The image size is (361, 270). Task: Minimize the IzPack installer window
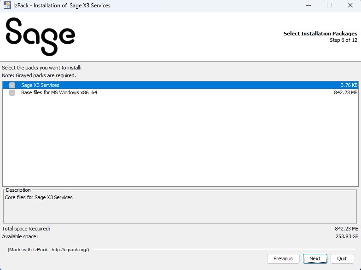tap(309, 6)
